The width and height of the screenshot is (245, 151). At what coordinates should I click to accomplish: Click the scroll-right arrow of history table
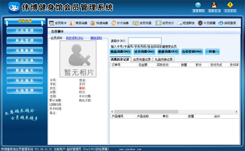pos(237,111)
